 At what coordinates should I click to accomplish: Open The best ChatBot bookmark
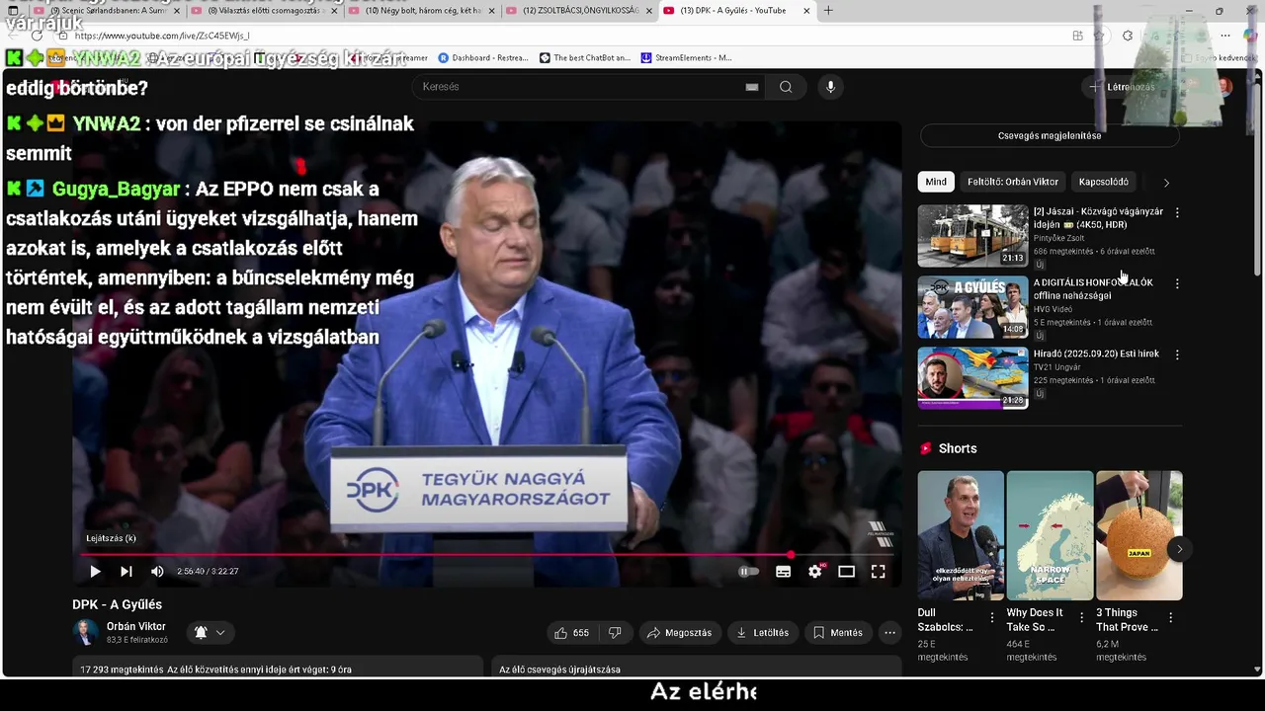coord(585,57)
